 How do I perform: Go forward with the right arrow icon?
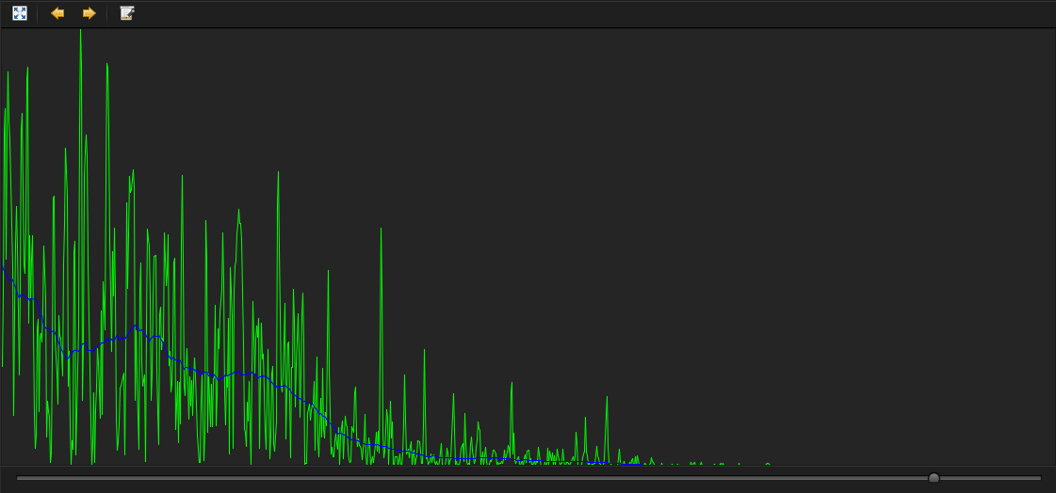coord(89,13)
